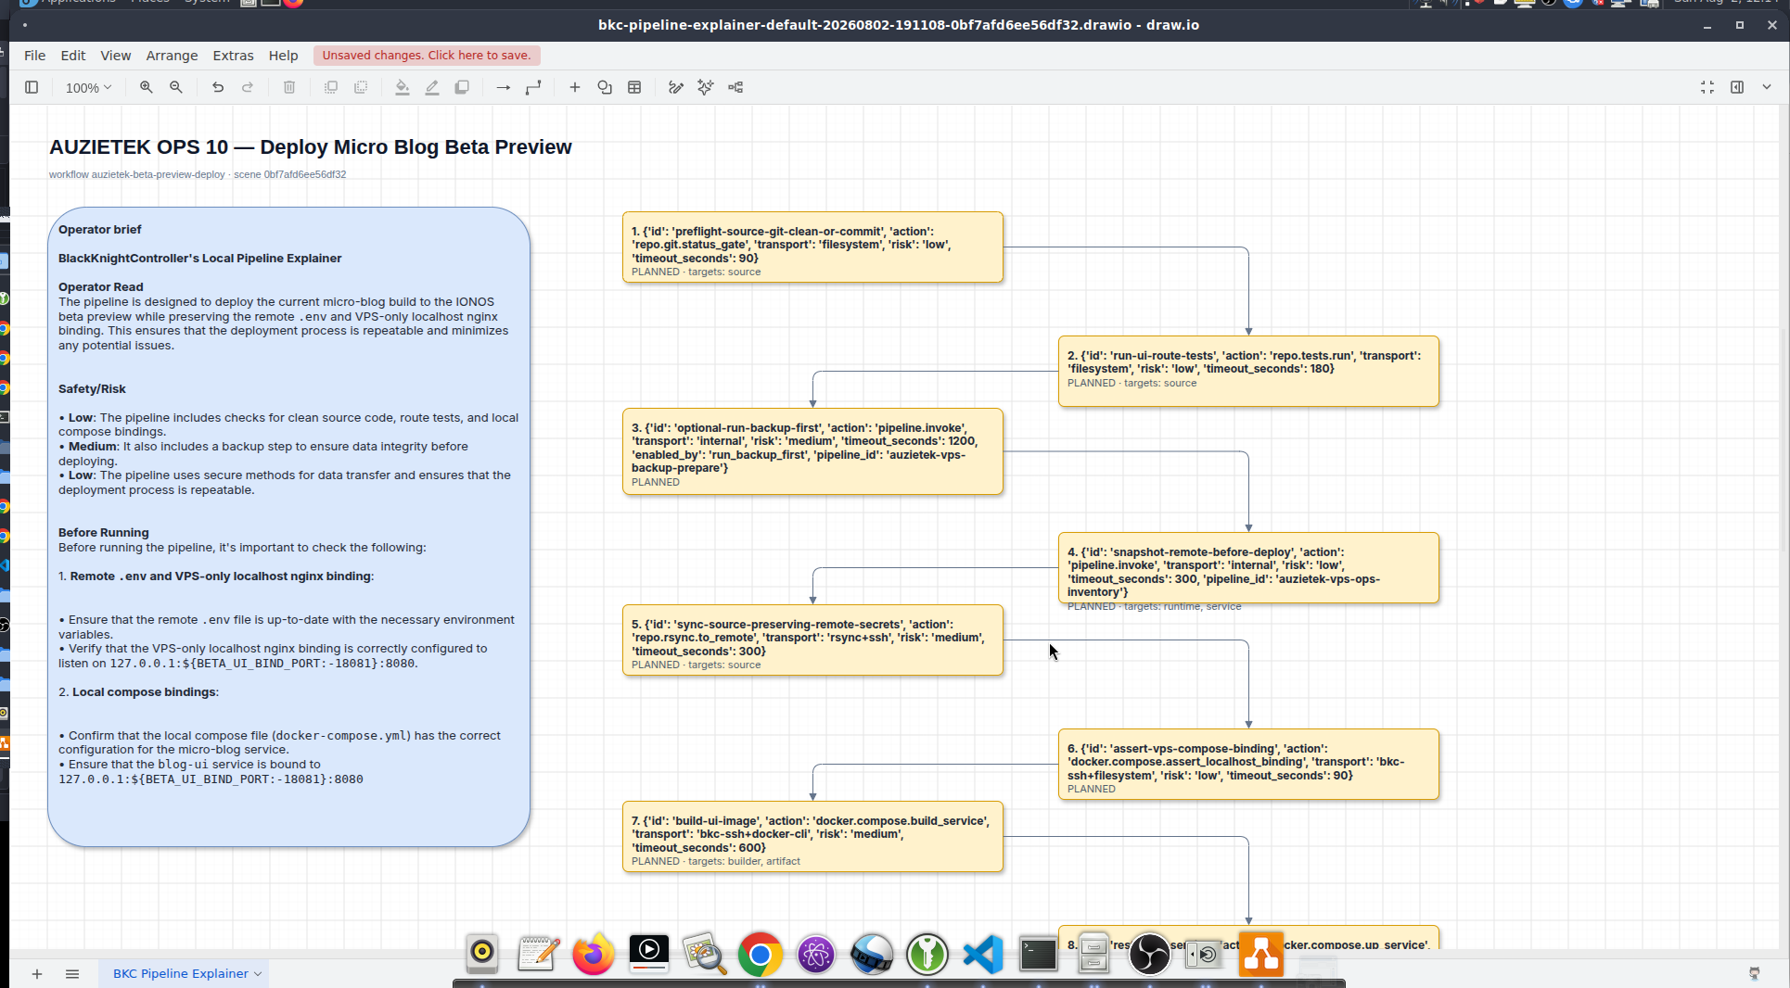The height and width of the screenshot is (988, 1790).
Task: Open OBS Studio from the dock
Action: click(1150, 954)
